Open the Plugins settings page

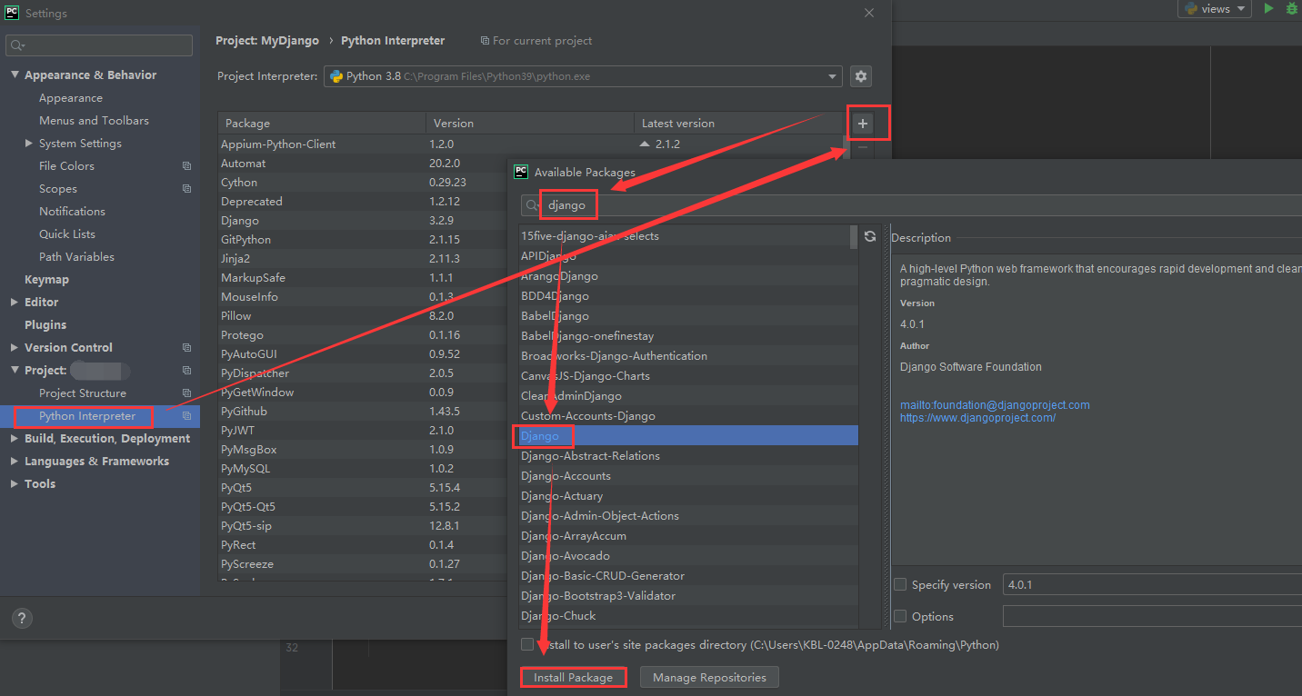click(45, 325)
